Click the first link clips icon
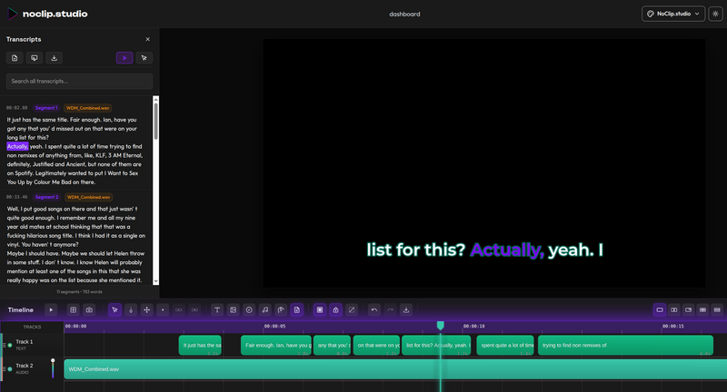The image size is (727, 392). point(178,310)
